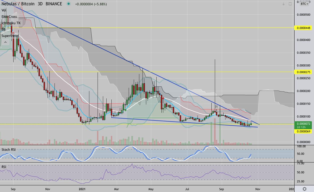
Task: Select the BB indicator legend
Action: [3, 30]
